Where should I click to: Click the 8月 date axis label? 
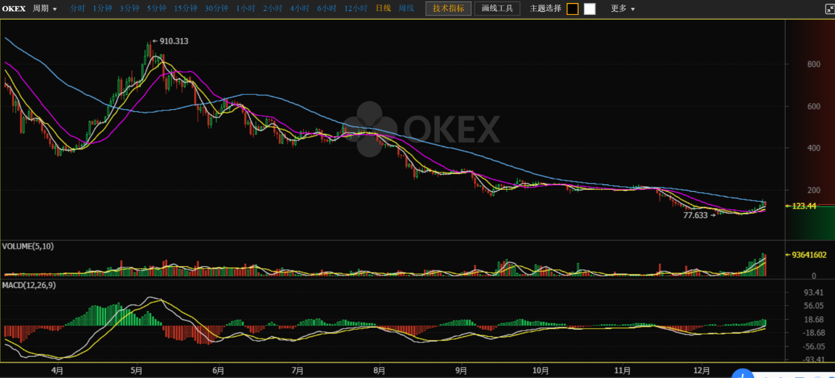378,370
